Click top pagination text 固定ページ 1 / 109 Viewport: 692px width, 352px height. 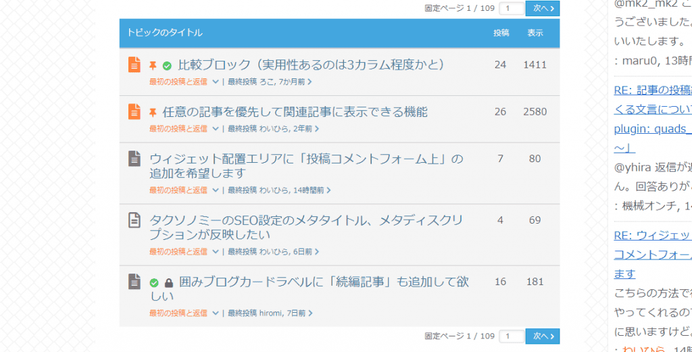[460, 8]
